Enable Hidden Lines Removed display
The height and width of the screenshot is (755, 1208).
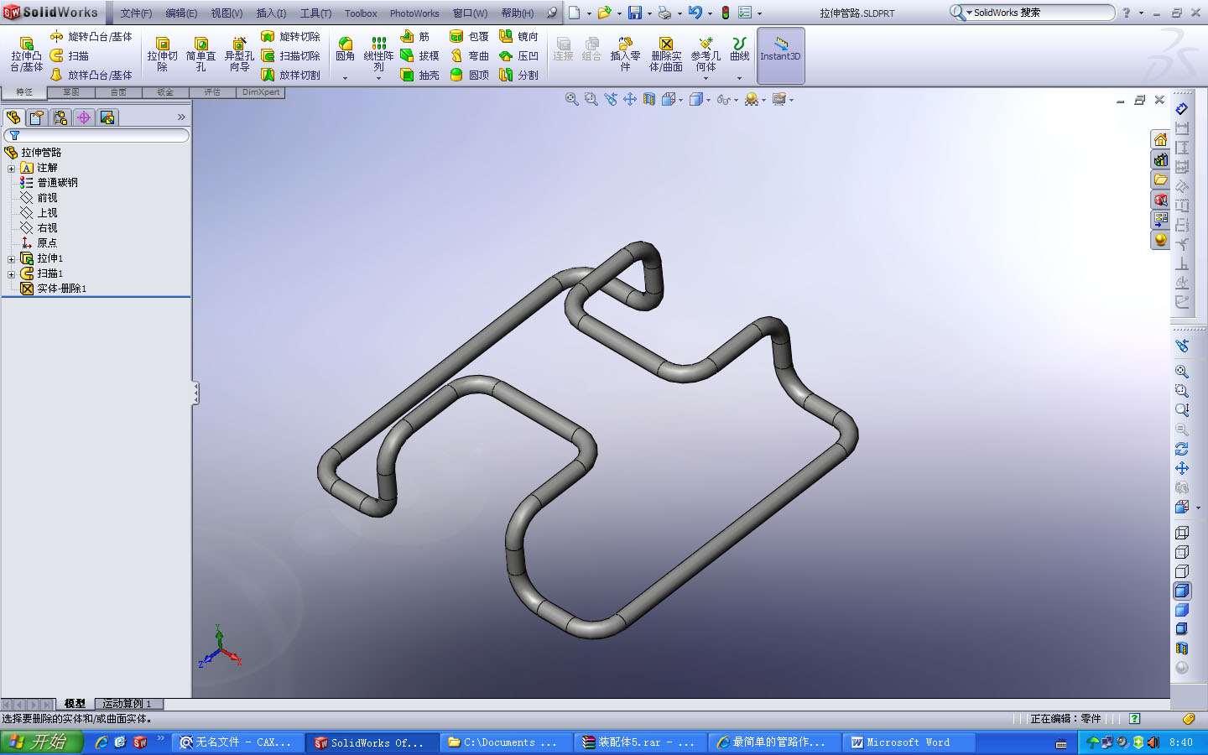(x=1182, y=571)
